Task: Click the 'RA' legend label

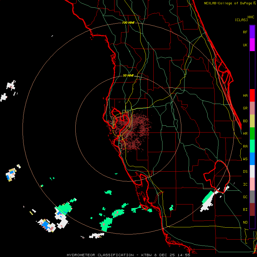Action: 245,146
